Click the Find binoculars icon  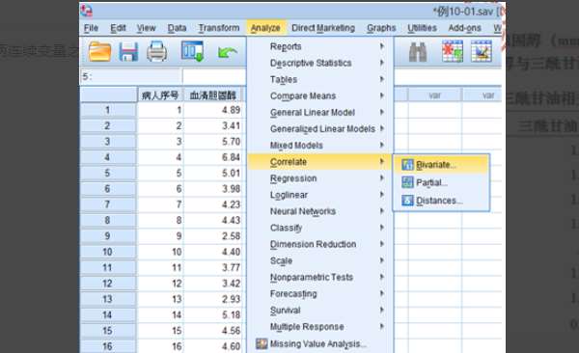point(418,52)
